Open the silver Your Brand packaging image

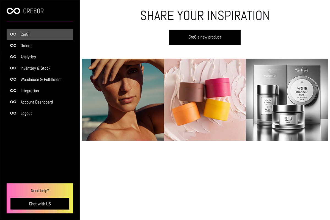coord(287,100)
